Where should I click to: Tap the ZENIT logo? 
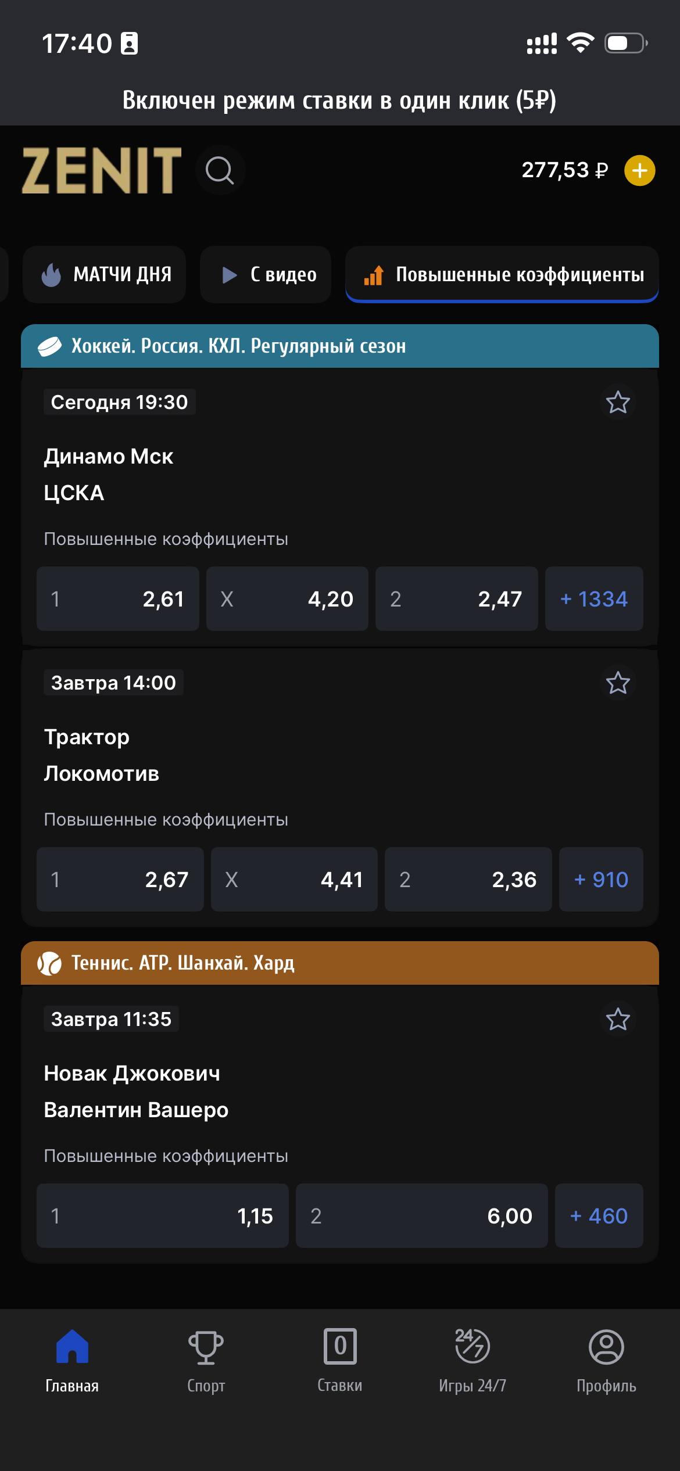(102, 170)
